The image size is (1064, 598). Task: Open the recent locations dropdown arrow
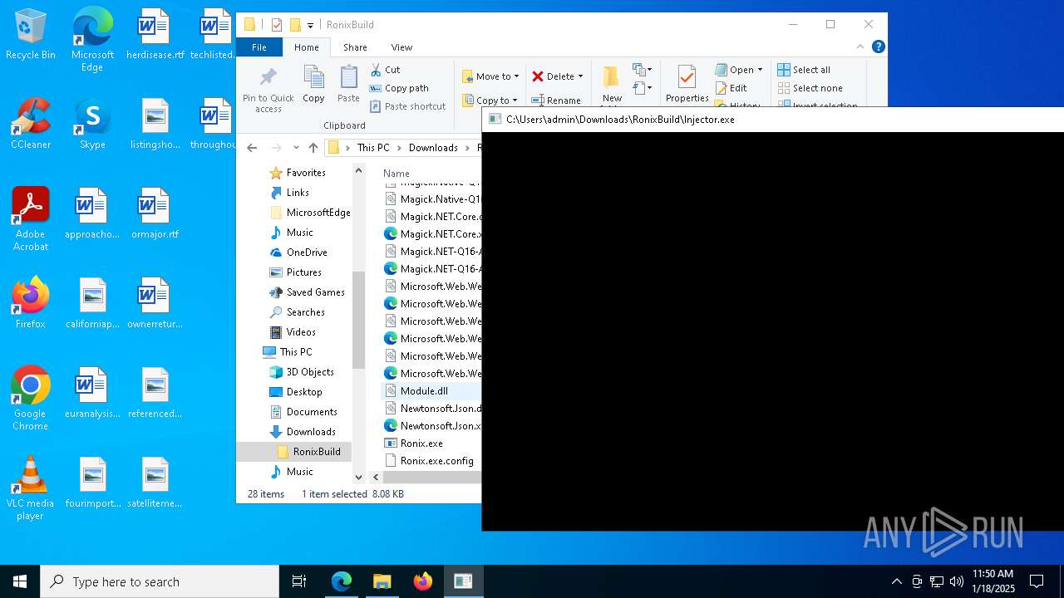(x=296, y=148)
